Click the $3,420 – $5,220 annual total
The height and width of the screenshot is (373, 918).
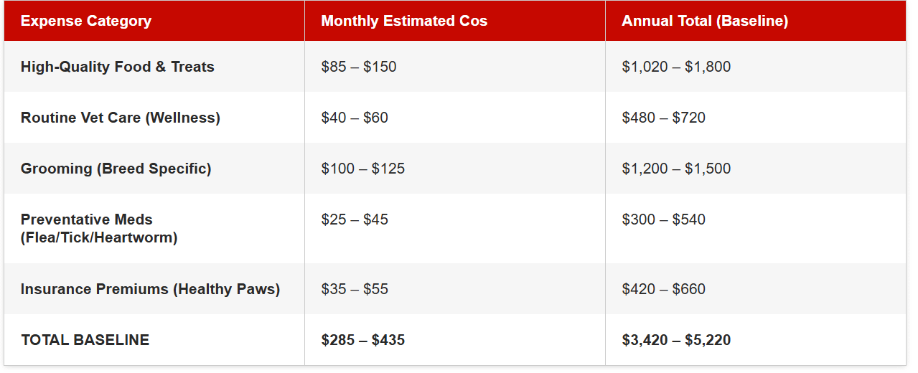tap(677, 340)
